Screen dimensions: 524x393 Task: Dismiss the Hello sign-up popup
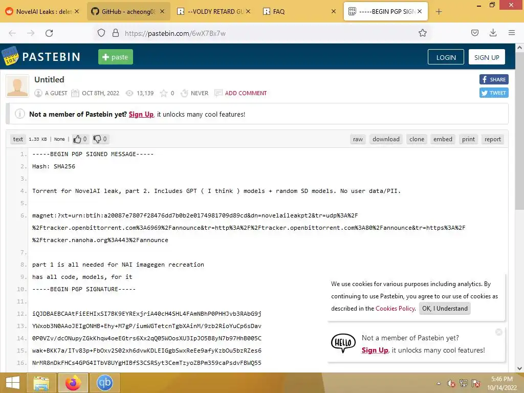498,332
